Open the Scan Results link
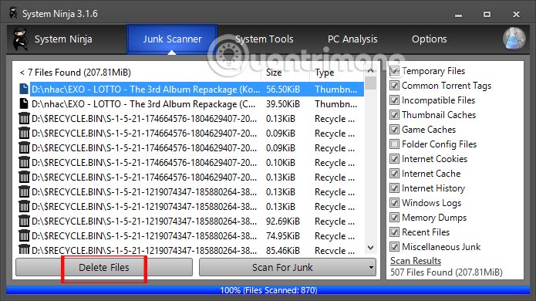This screenshot has width=536, height=301. (416, 261)
